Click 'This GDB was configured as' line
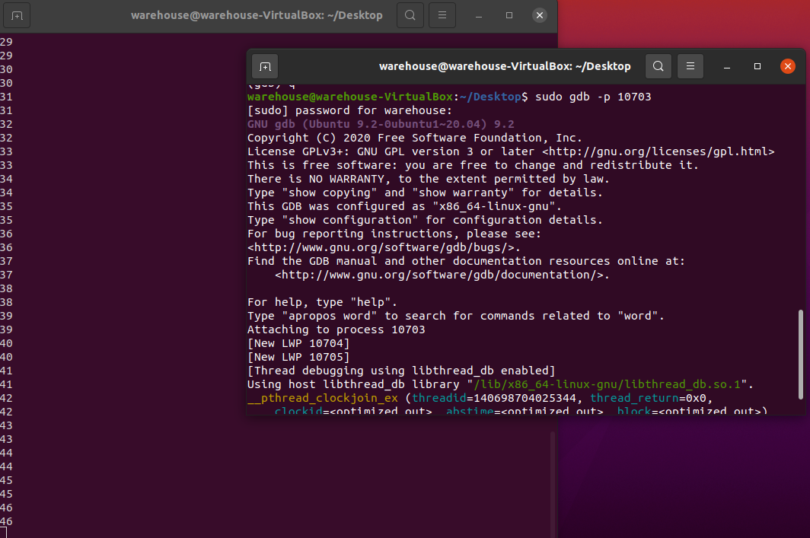Screen dimensions: 810x538 point(404,206)
